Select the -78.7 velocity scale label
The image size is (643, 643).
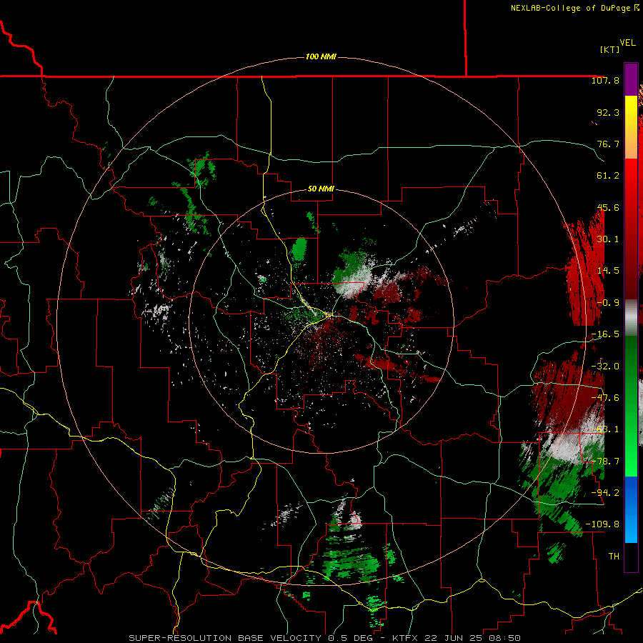605,462
